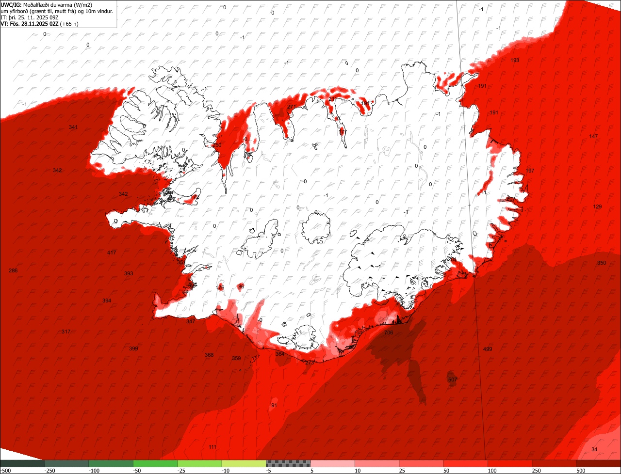Click the dark red 500+ legend swatch

click(x=599, y=463)
